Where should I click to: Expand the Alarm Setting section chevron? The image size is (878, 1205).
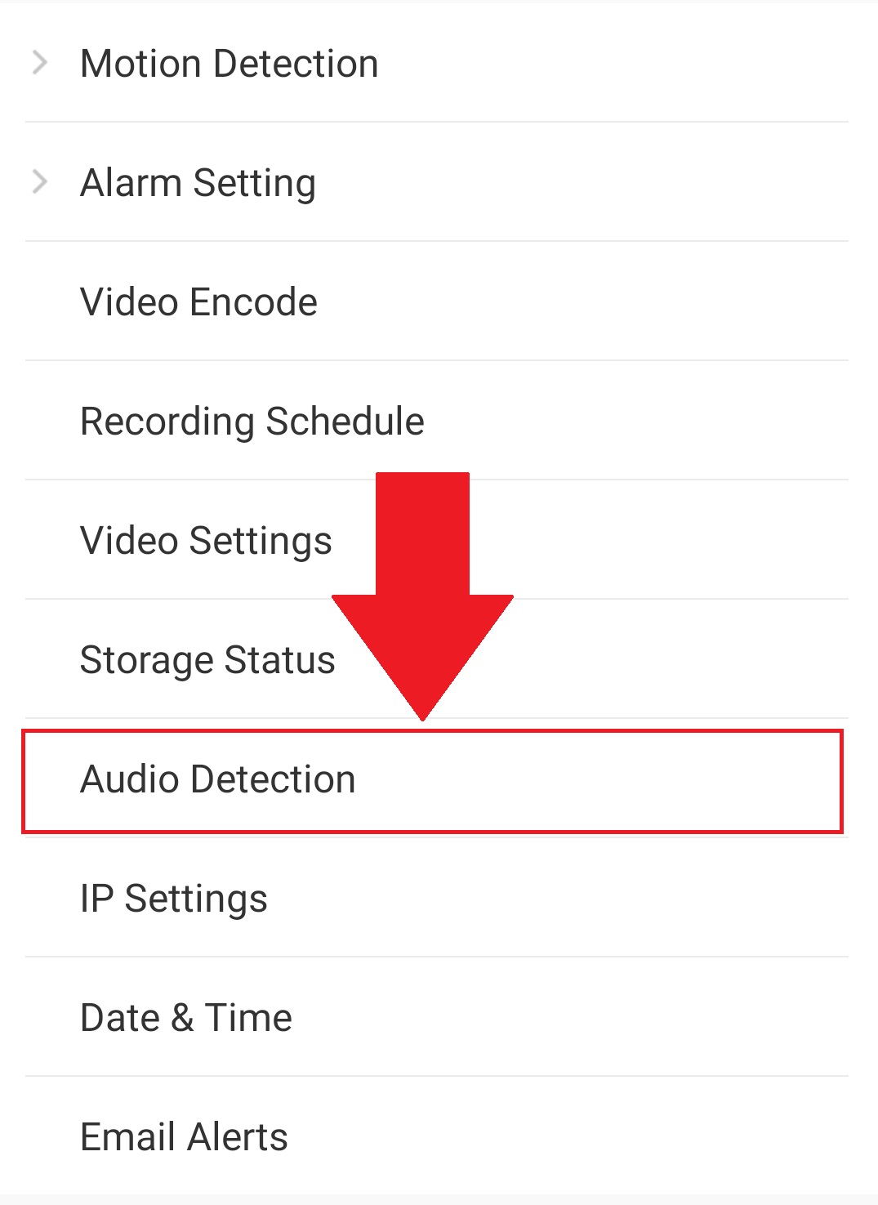38,182
